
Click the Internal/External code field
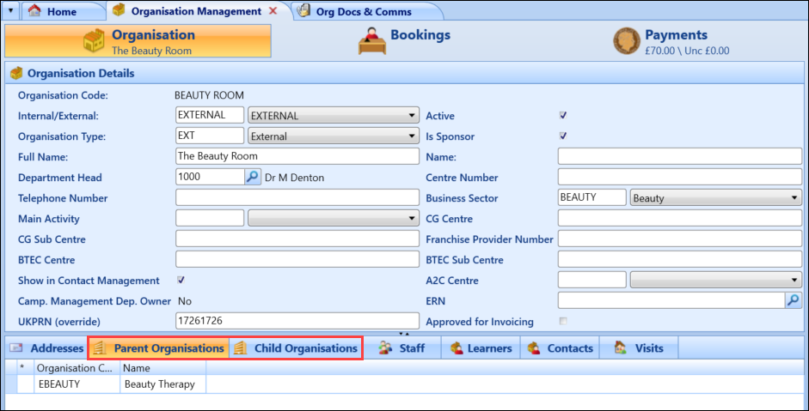coord(210,115)
